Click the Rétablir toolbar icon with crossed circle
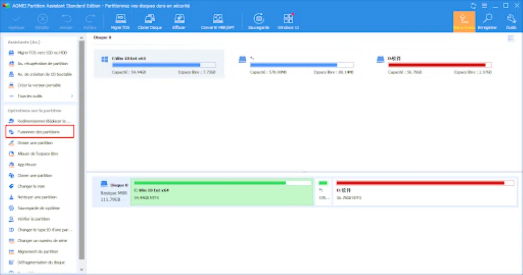Viewport: 523px width, 275px height. [42, 21]
